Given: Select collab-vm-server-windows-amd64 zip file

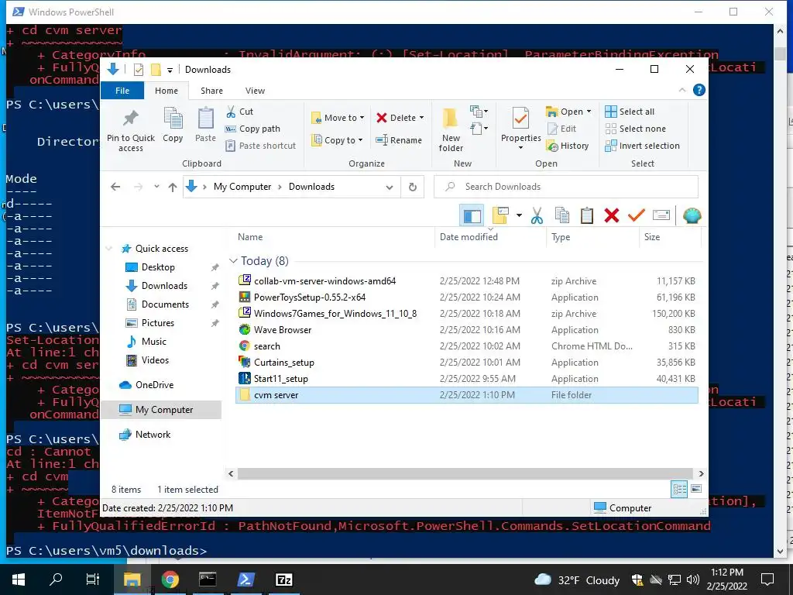Looking at the screenshot, I should tap(324, 281).
